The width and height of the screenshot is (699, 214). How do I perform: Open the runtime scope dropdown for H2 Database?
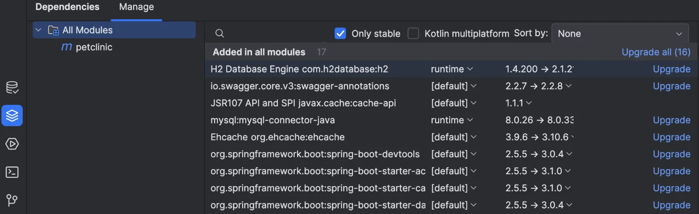[x=452, y=69]
